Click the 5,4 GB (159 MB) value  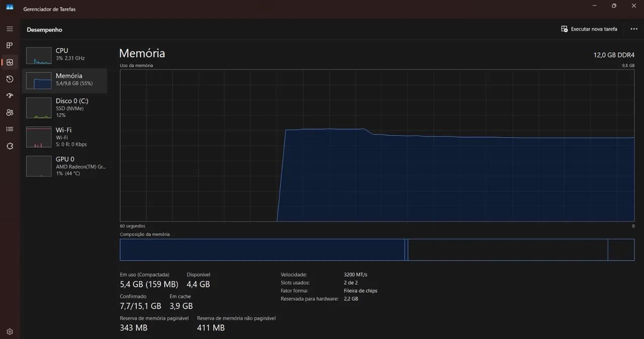pyautogui.click(x=149, y=284)
